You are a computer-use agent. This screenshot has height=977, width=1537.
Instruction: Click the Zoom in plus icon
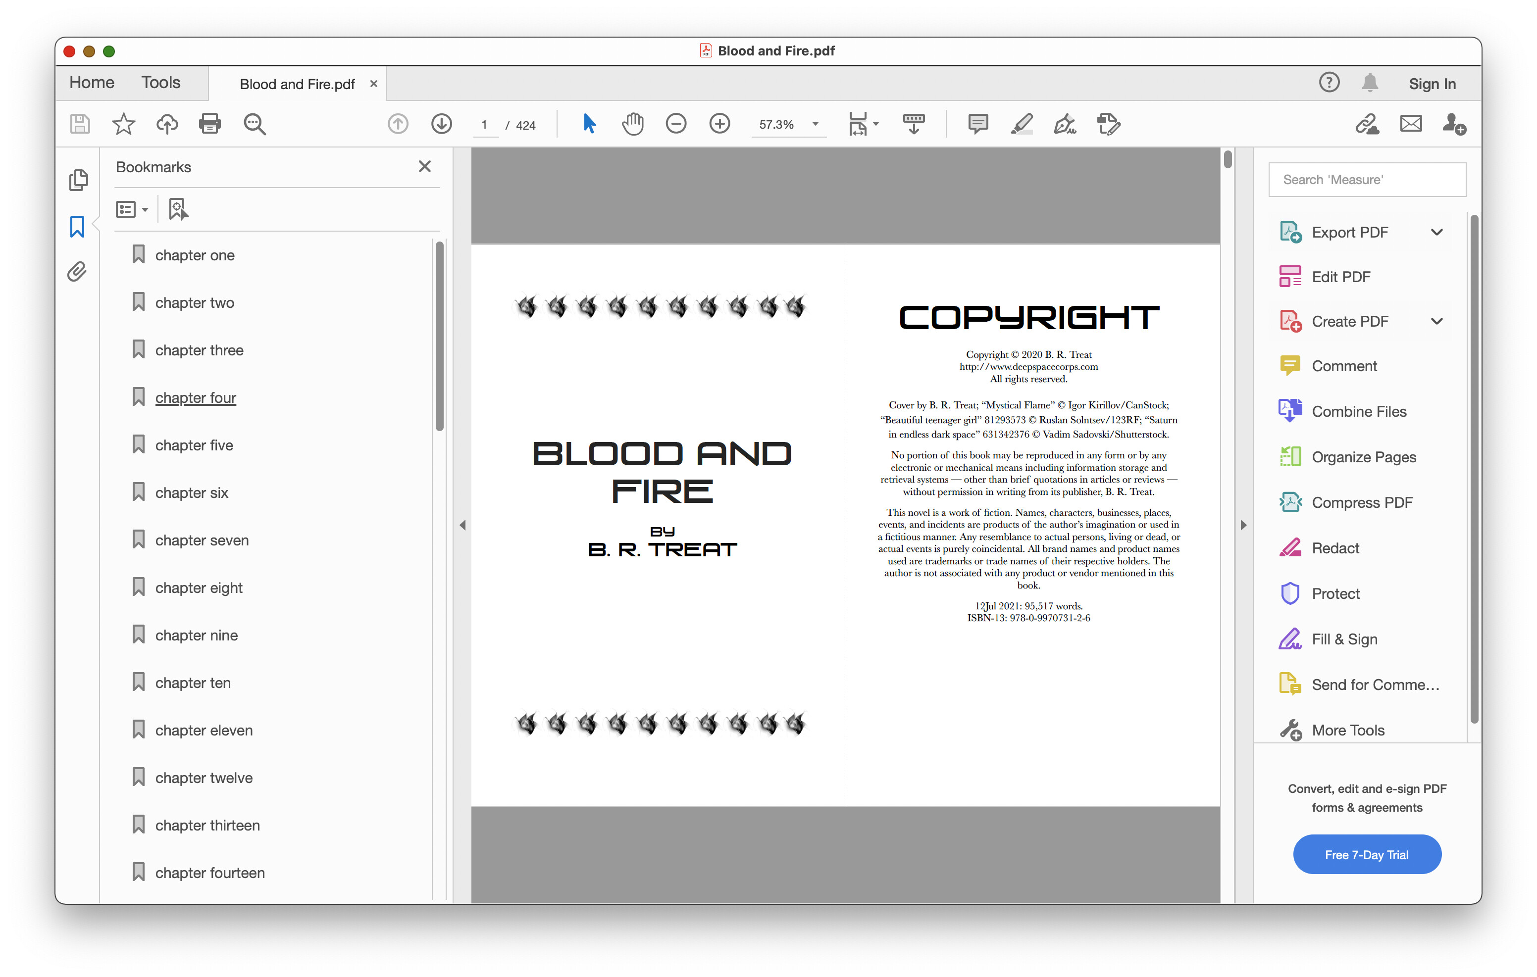[x=719, y=124]
